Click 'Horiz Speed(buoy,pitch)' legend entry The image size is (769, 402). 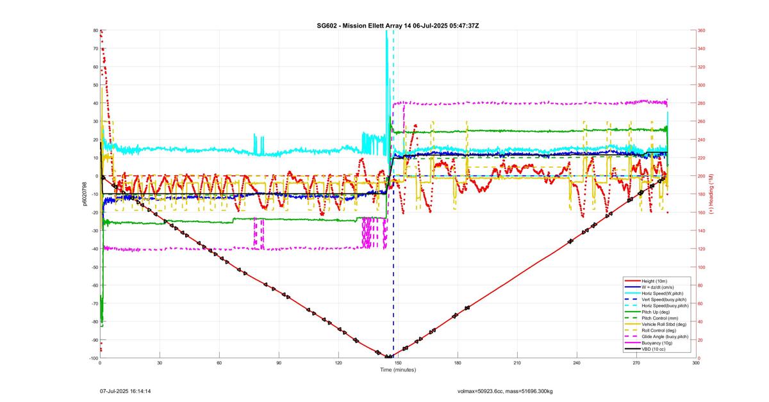665,306
